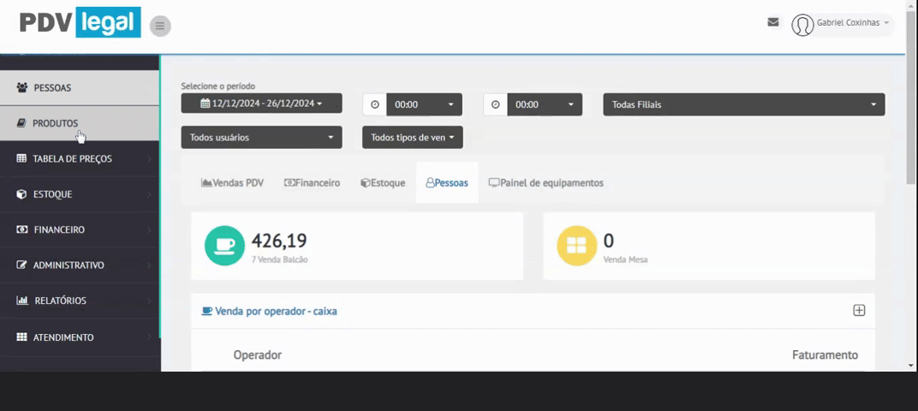Expand the Venda por operador panel plus icon
This screenshot has width=918, height=411.
pyautogui.click(x=859, y=311)
